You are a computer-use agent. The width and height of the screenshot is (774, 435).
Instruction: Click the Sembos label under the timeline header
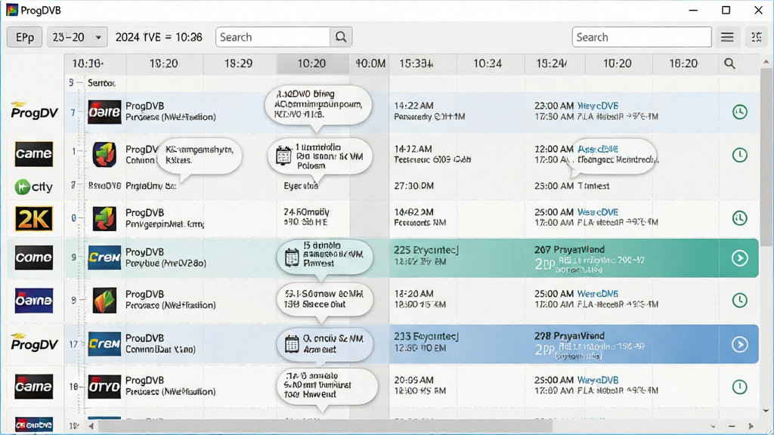(102, 83)
